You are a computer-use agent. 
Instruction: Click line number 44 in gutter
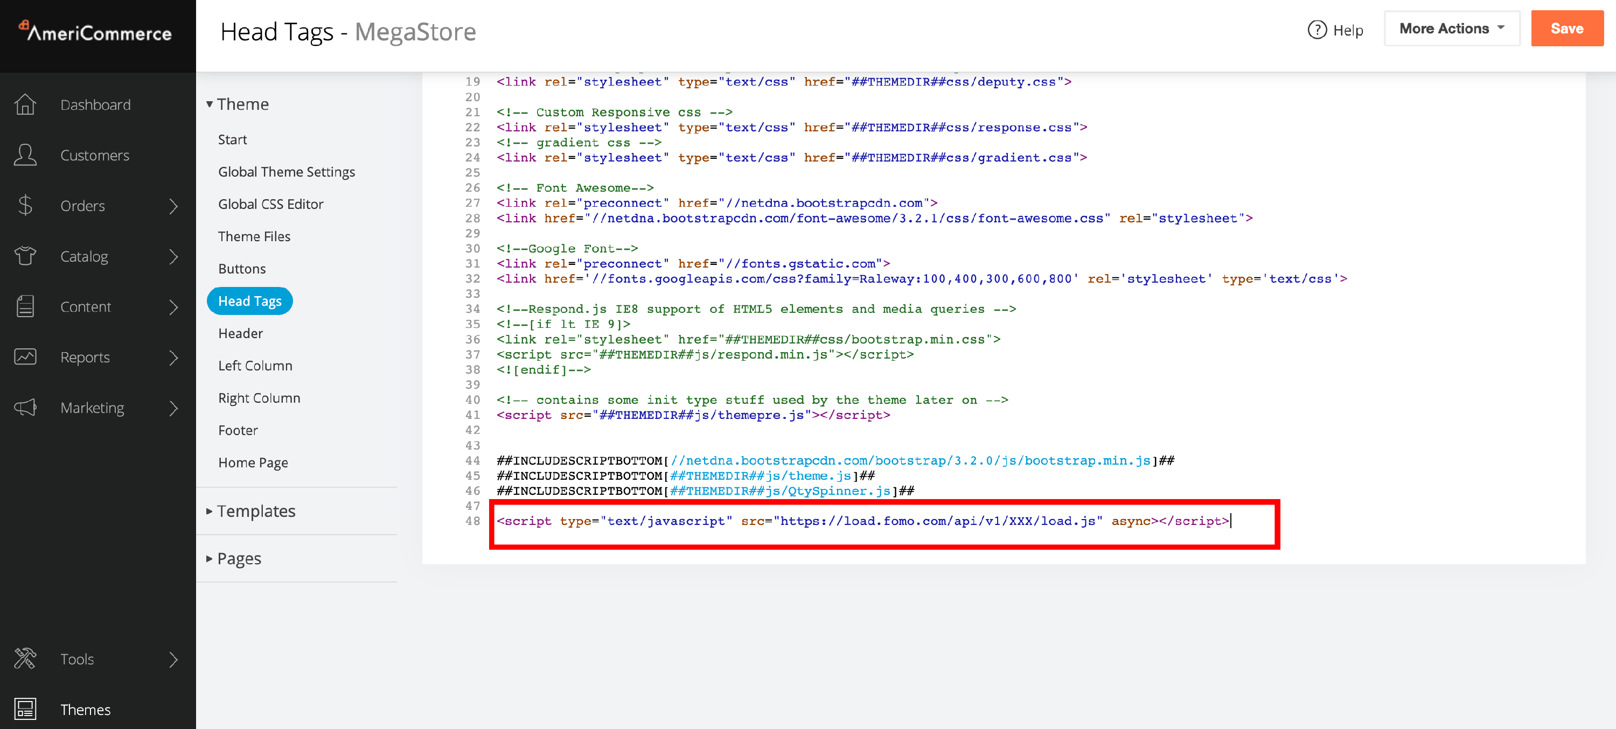coord(472,460)
